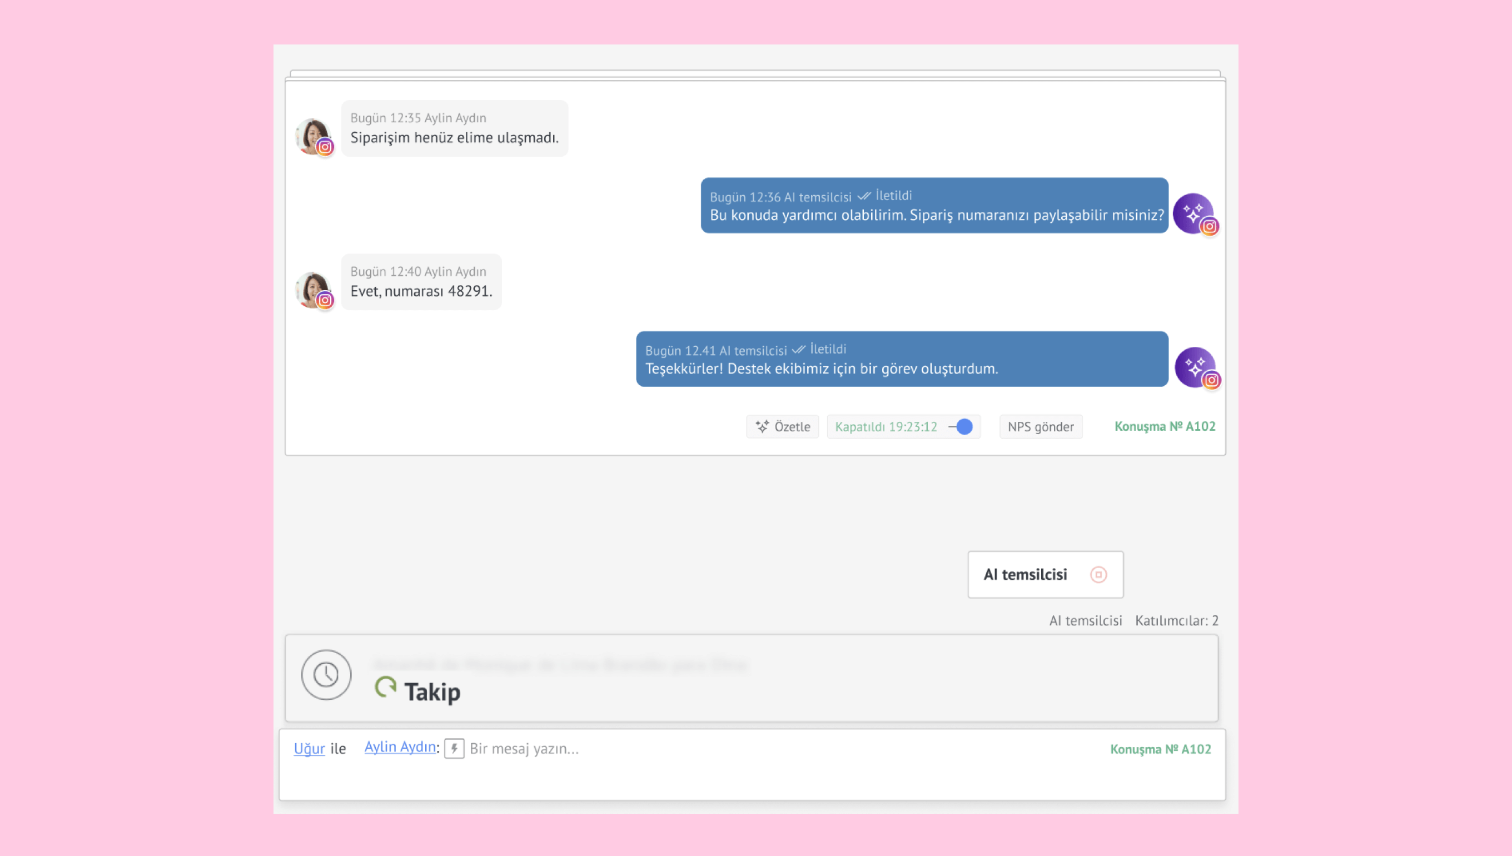
Task: Toggle the Kapatıldı conversation status switch
Action: pos(962,427)
